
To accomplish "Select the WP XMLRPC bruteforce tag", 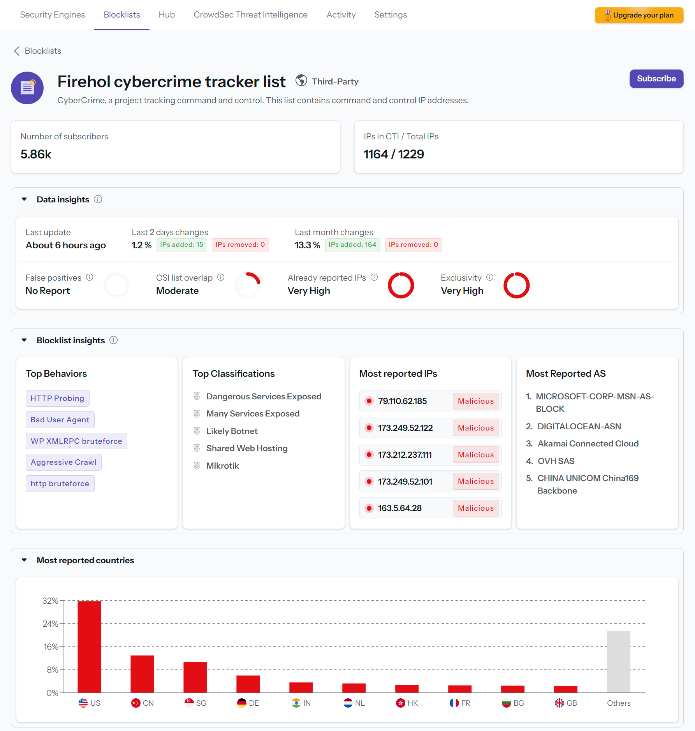I will [76, 441].
